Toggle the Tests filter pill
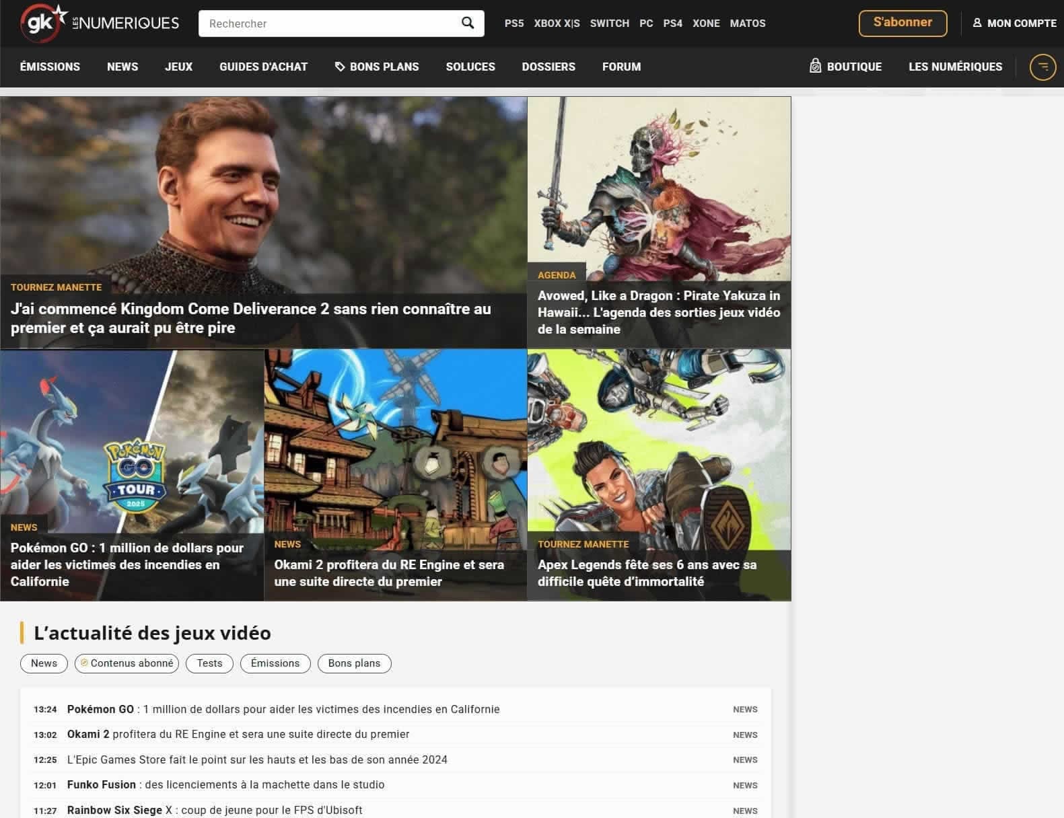 pos(209,663)
